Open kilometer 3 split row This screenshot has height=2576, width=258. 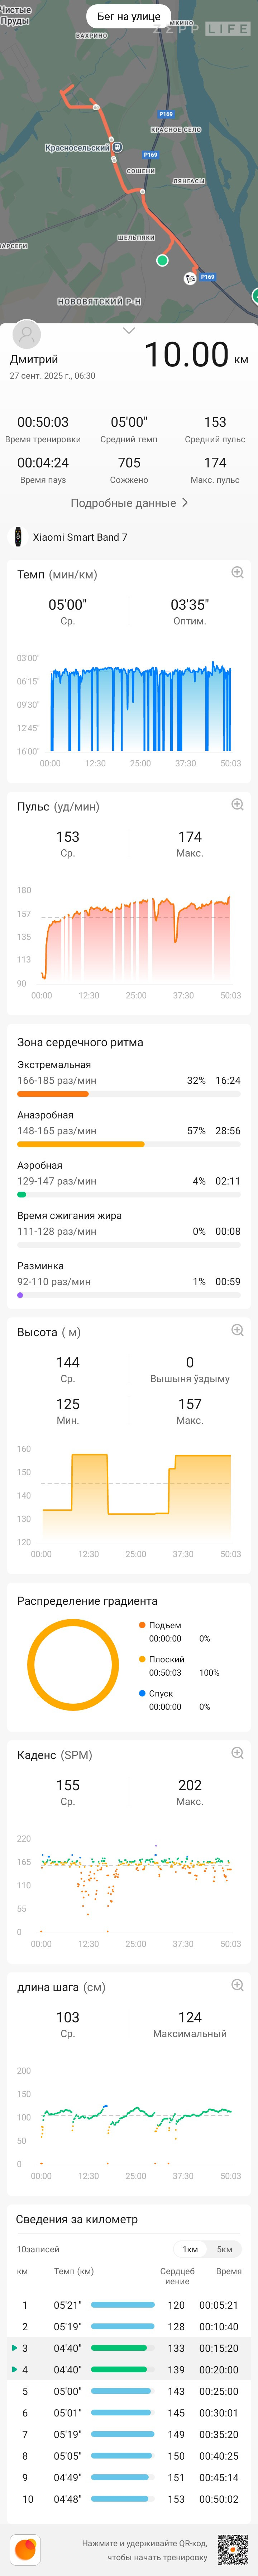[129, 2348]
